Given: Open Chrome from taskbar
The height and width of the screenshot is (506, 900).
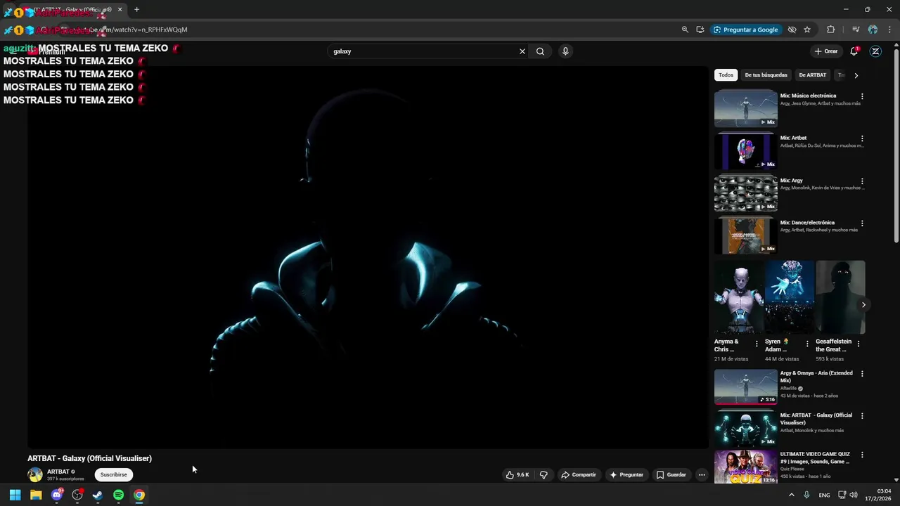Looking at the screenshot, I should click(x=139, y=495).
